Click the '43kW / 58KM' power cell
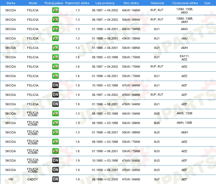 [131, 38]
